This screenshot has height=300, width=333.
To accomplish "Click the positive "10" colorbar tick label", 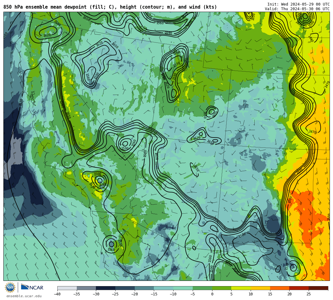I will [x=251, y=294].
